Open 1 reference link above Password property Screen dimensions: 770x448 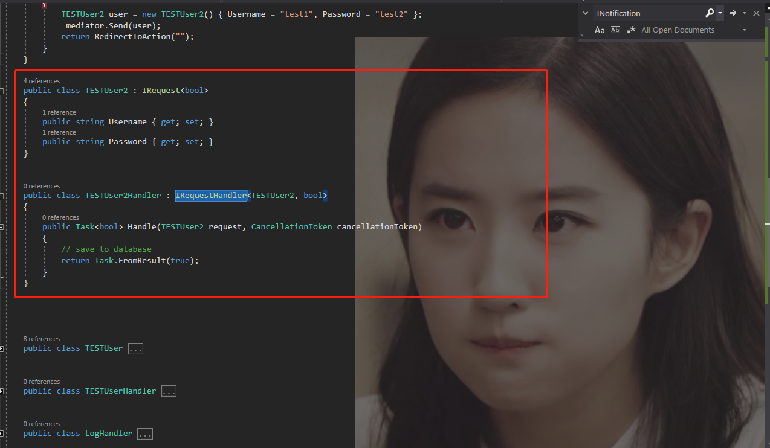coord(59,132)
